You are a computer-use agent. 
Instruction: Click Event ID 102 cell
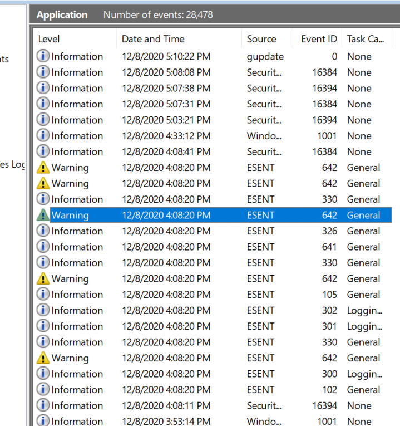coord(329,390)
